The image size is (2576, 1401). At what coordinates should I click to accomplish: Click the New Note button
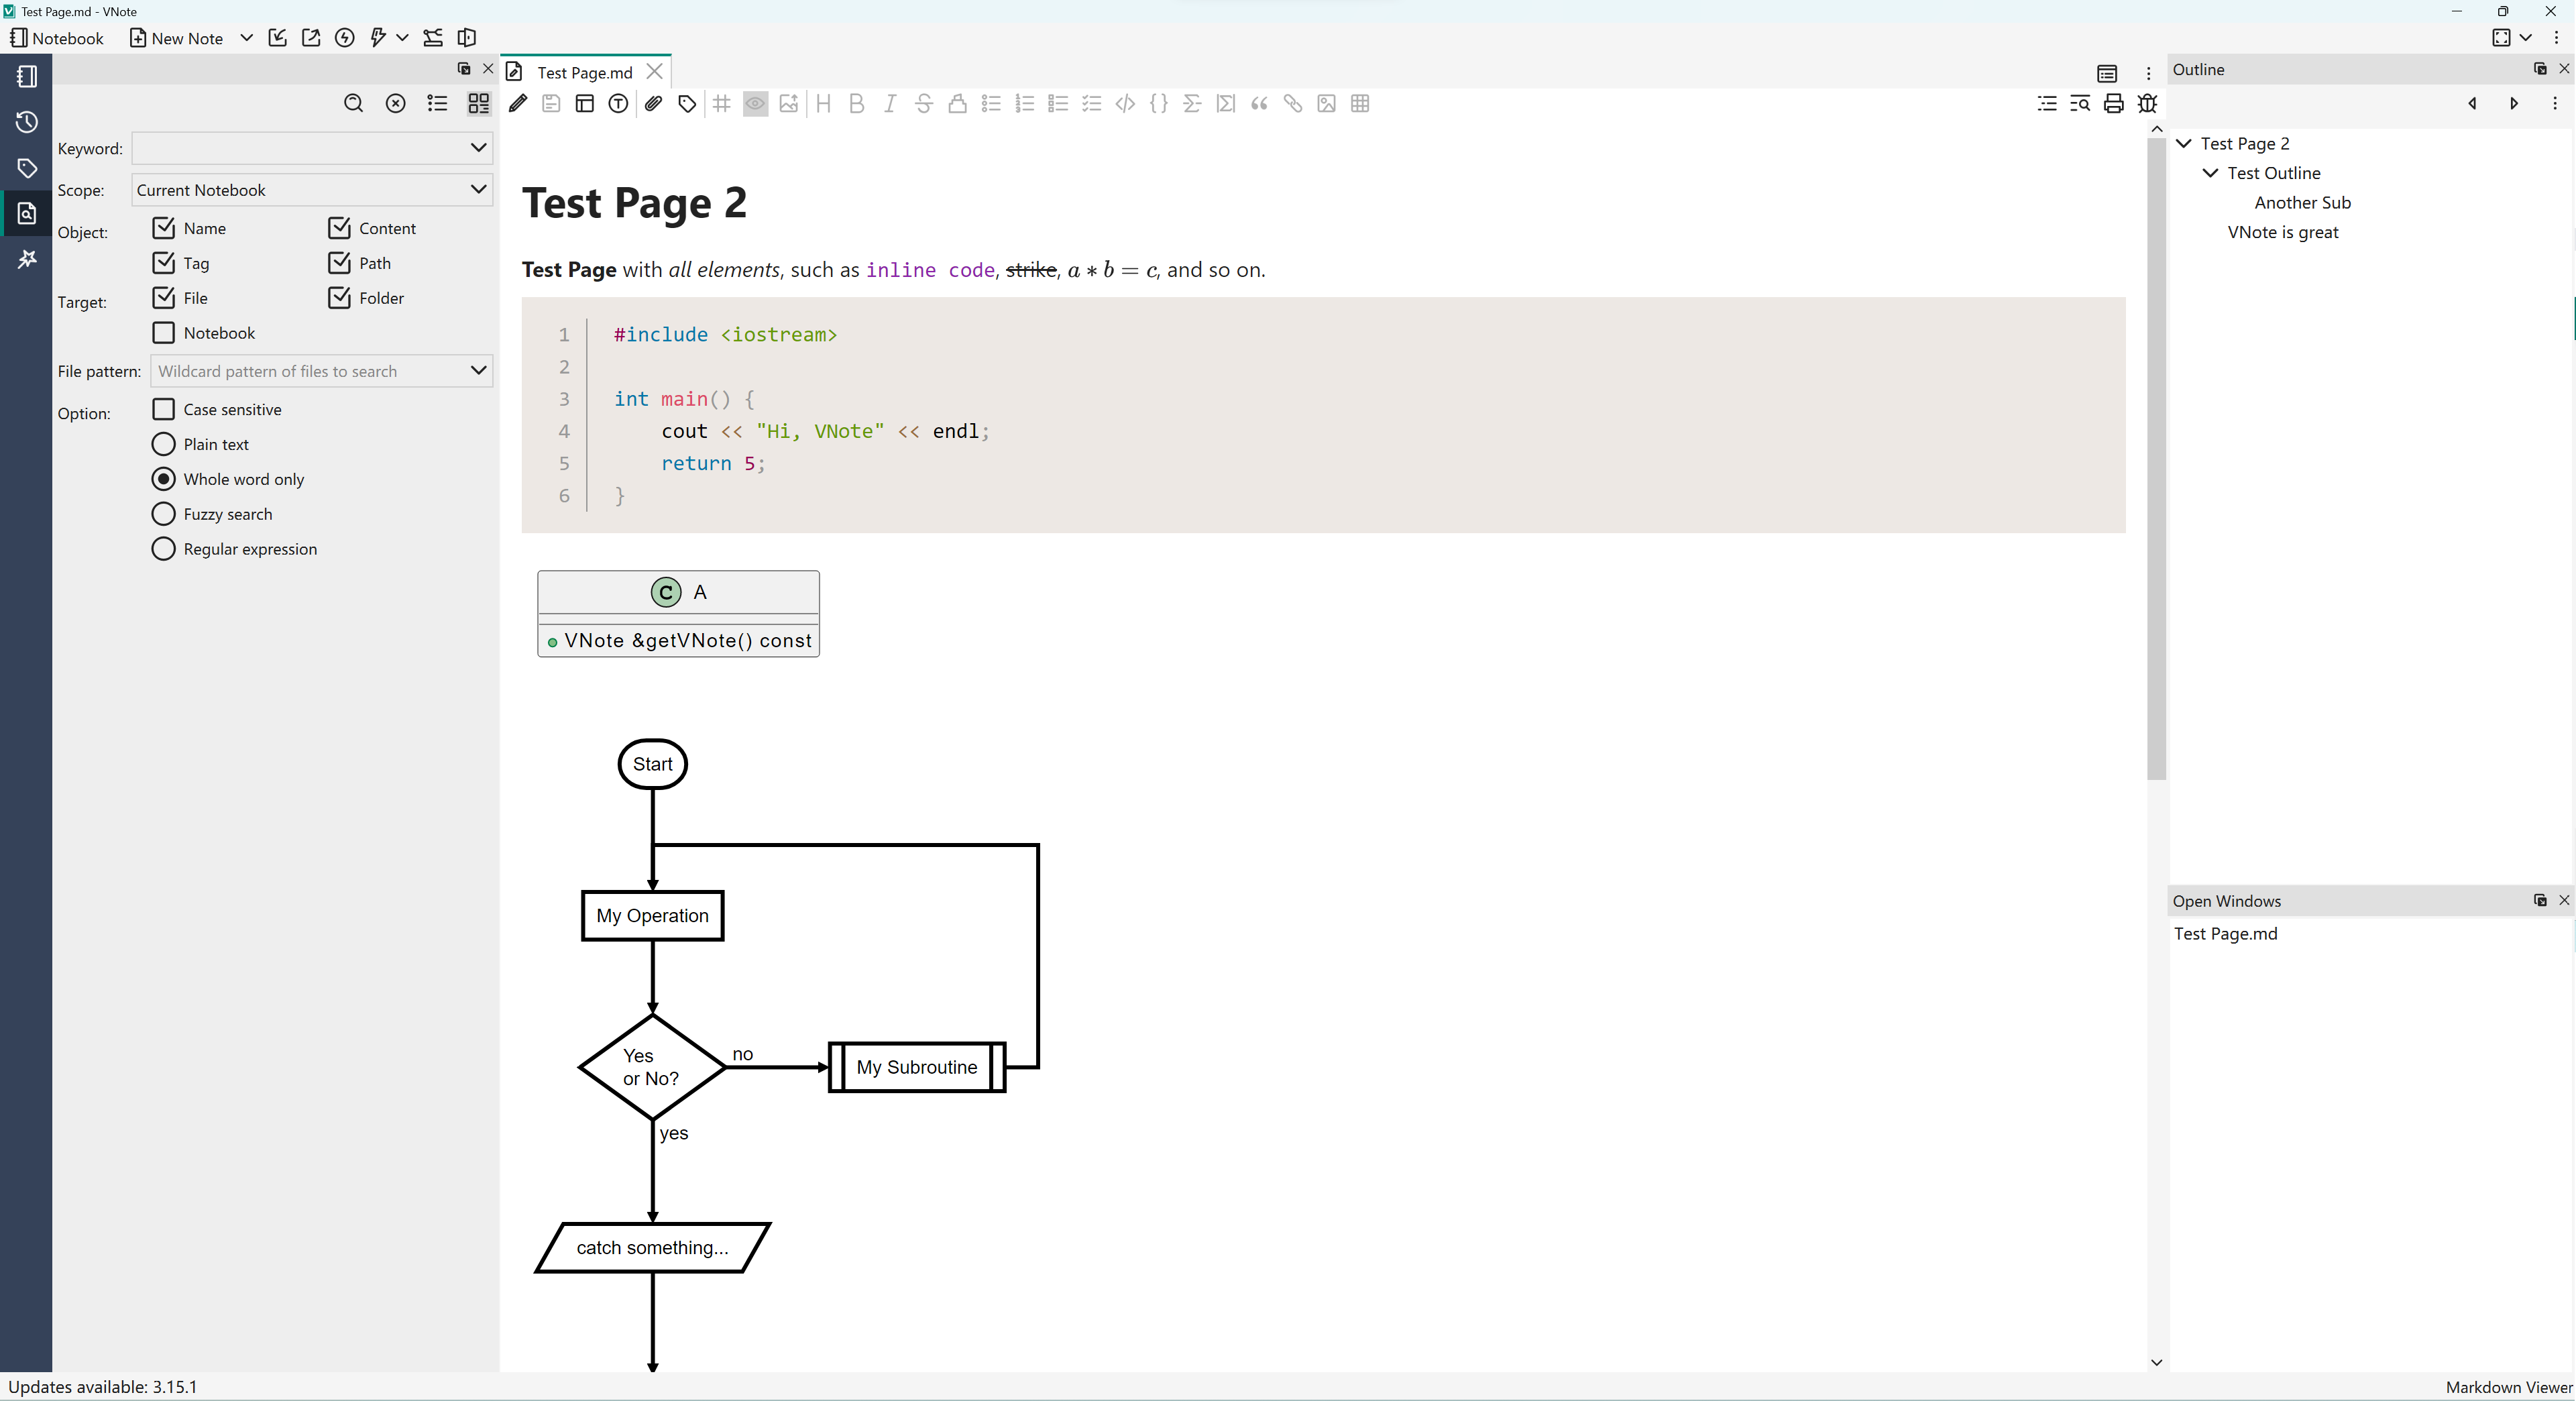pos(177,38)
